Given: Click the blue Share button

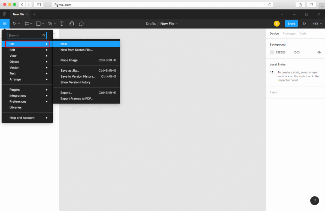Looking at the screenshot, I should (291, 24).
